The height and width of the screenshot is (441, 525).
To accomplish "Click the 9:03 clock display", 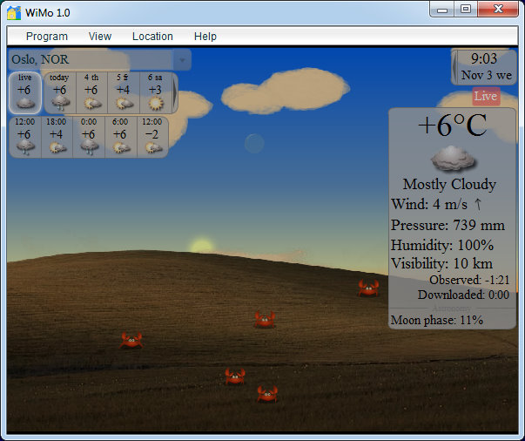I will tap(484, 58).
